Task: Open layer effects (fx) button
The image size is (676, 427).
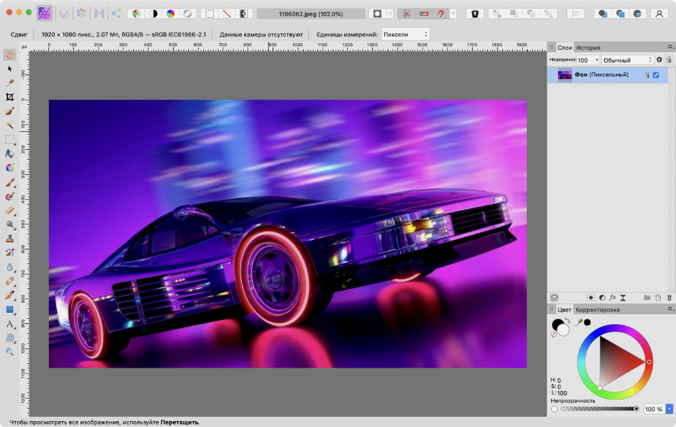Action: tap(613, 298)
